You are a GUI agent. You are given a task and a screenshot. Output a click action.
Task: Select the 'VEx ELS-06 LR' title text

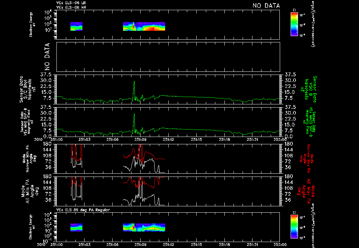pos(71,3)
